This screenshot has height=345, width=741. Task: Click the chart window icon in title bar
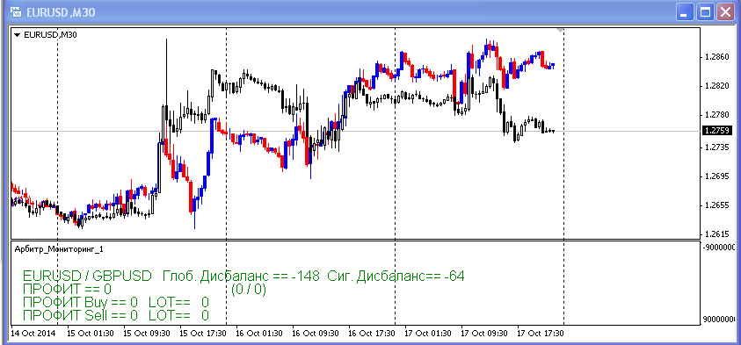pyautogui.click(x=16, y=11)
